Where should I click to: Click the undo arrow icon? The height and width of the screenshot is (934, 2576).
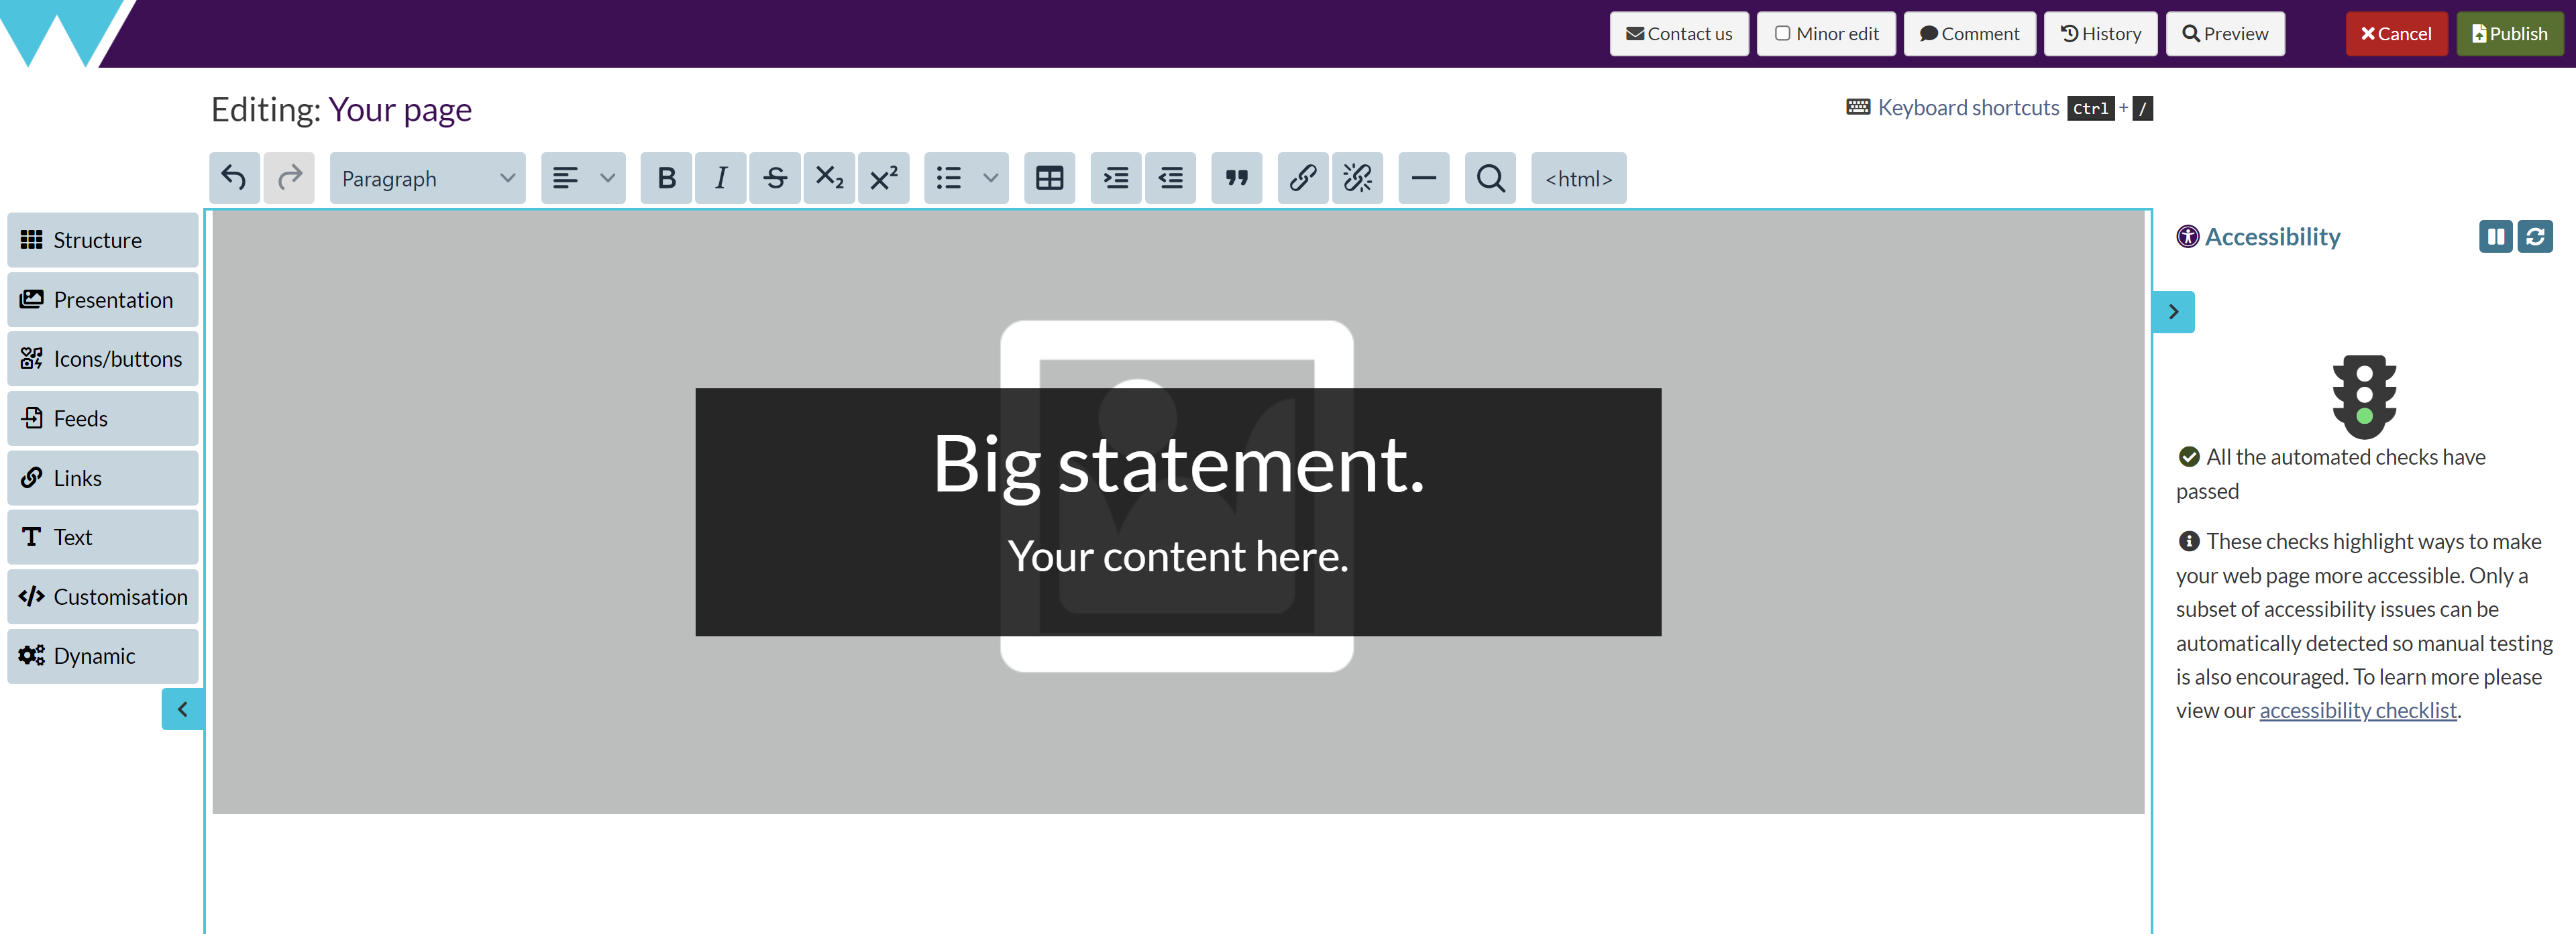[x=234, y=178]
